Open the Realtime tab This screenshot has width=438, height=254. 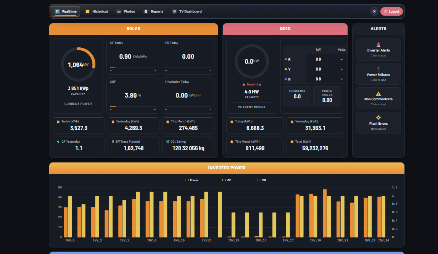pos(65,11)
